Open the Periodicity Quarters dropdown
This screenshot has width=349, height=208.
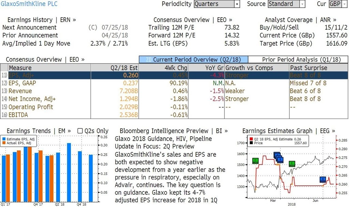tap(216, 4)
